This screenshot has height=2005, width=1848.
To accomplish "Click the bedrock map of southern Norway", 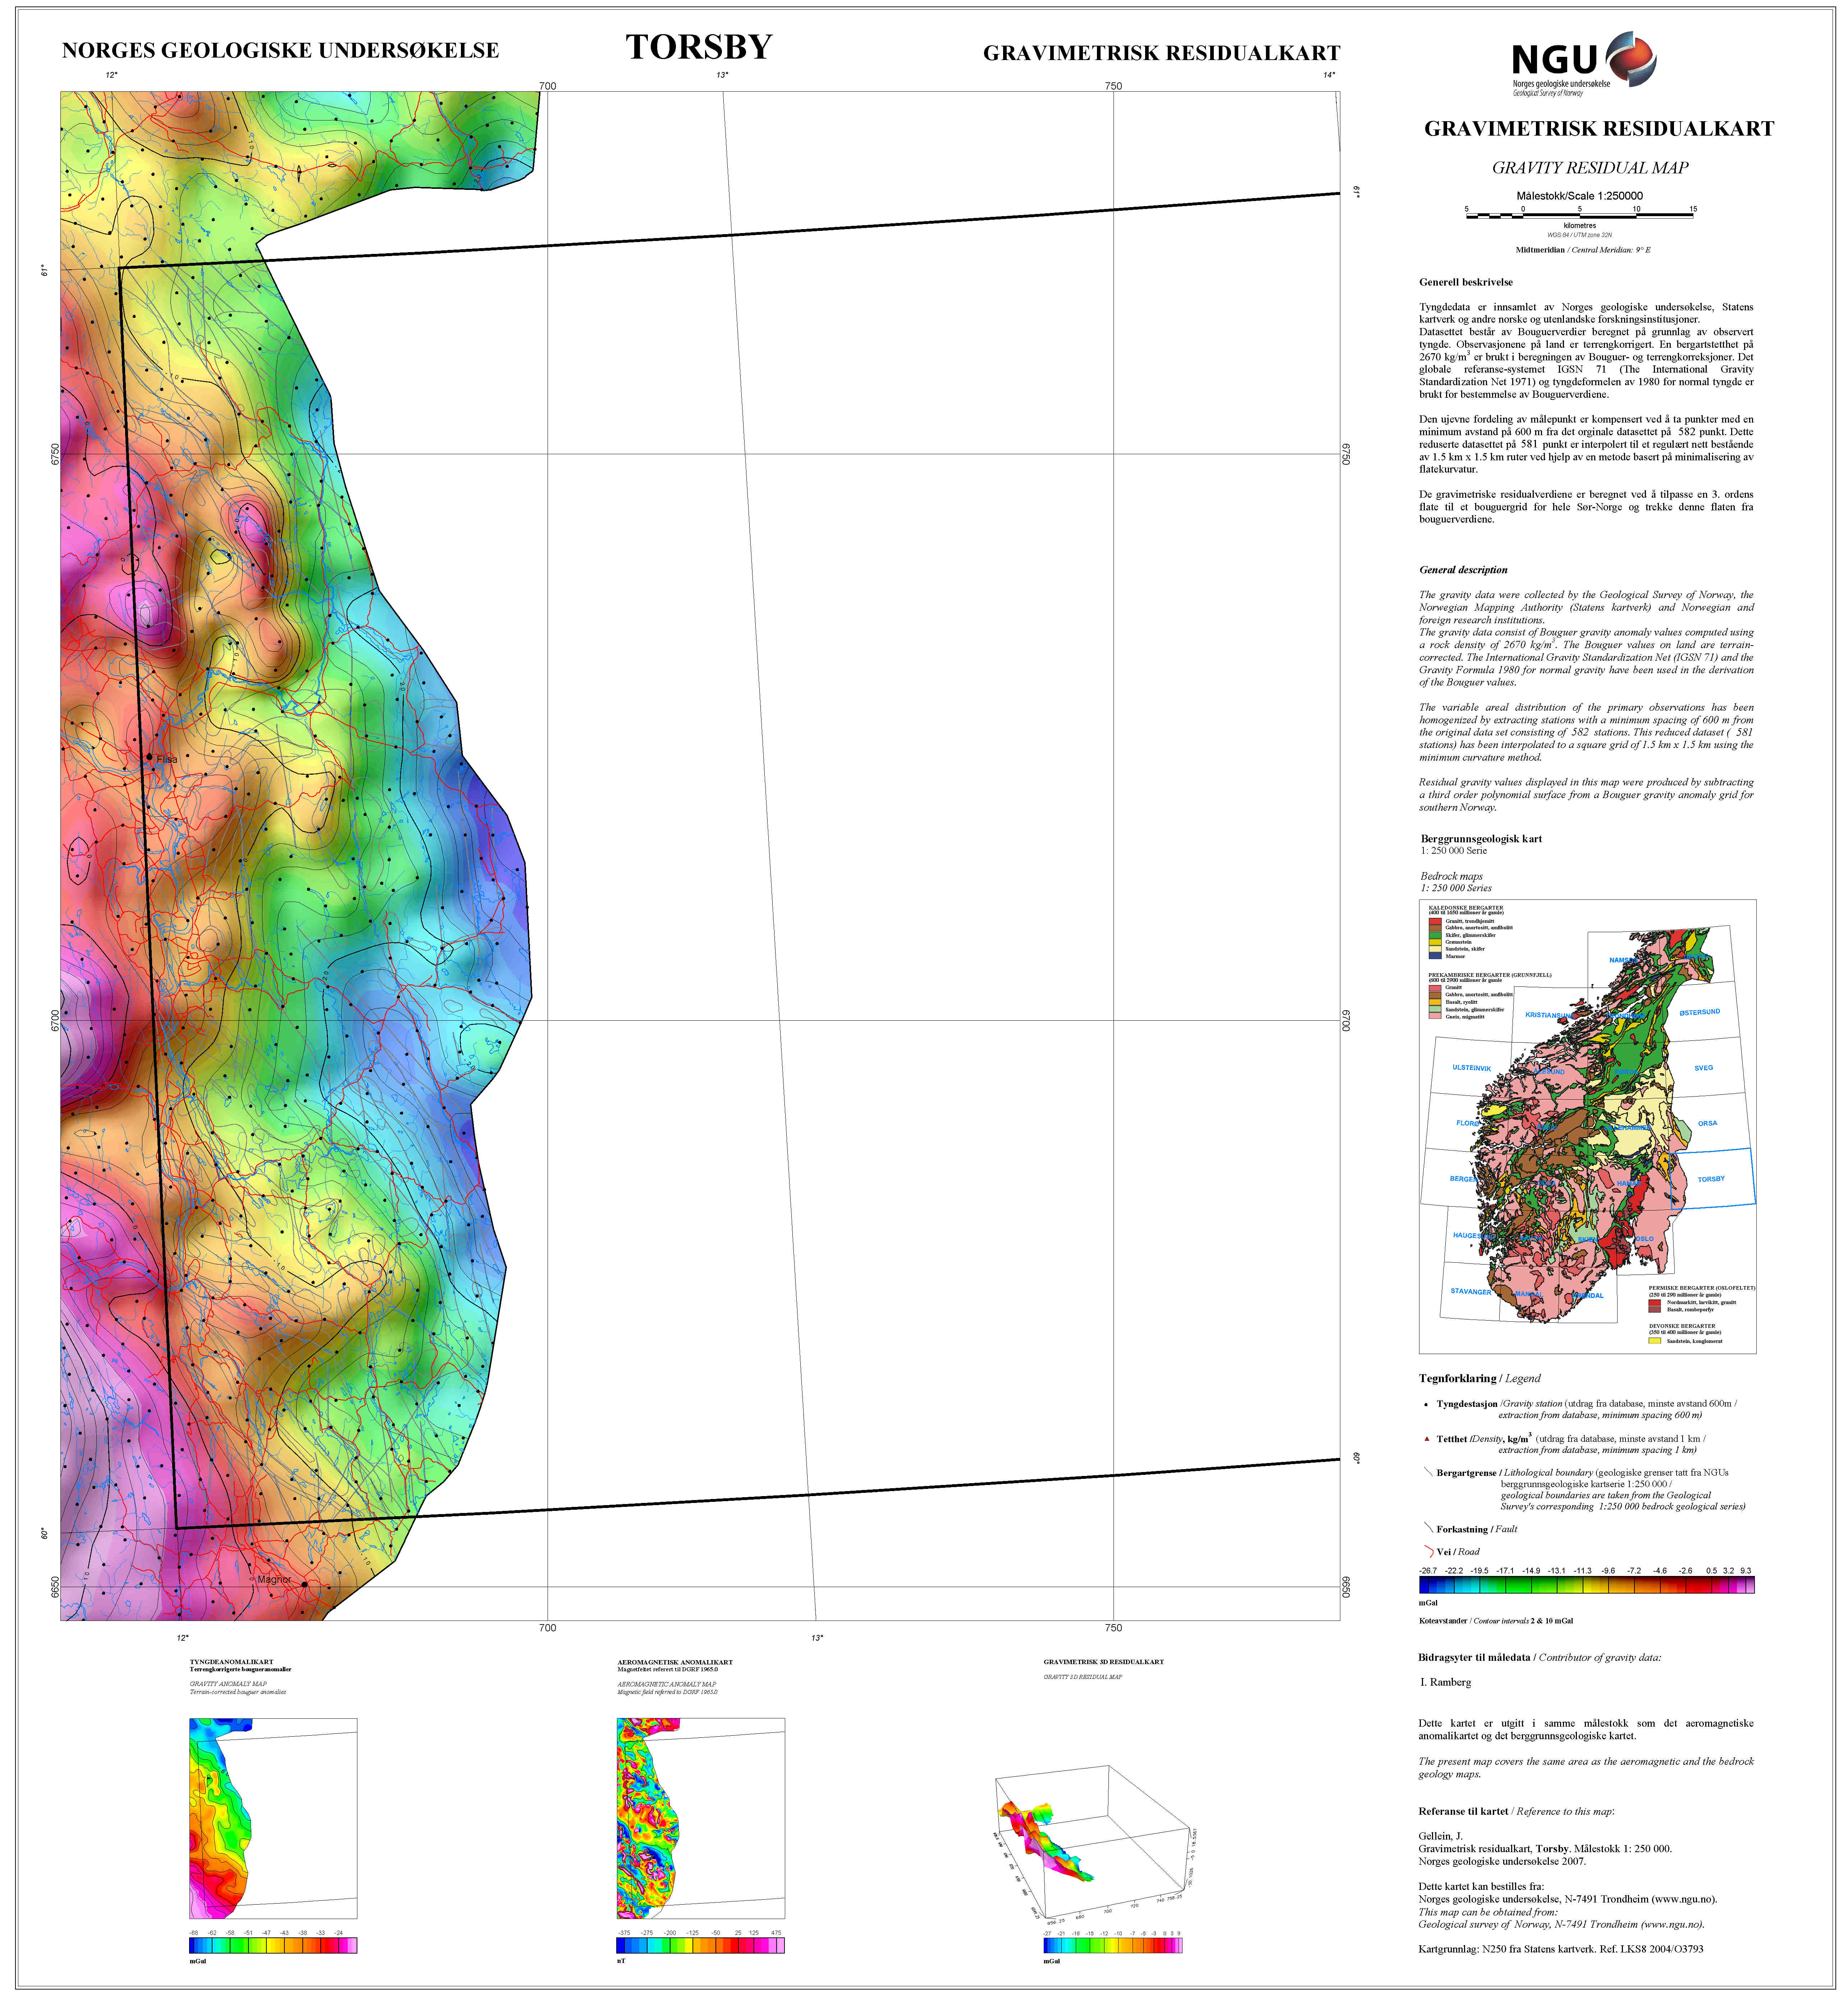I will tap(1588, 1126).
